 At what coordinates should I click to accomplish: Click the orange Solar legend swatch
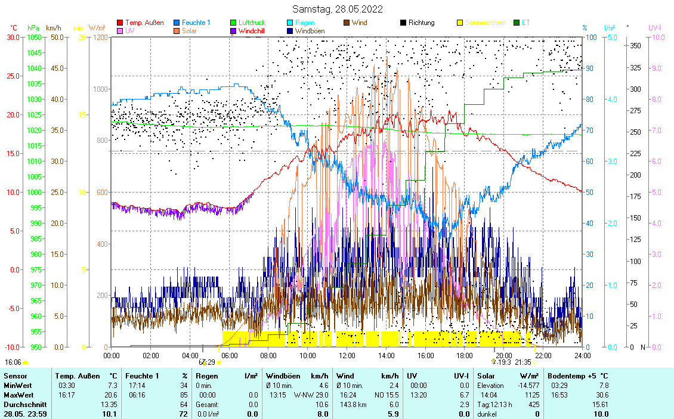click(x=177, y=32)
